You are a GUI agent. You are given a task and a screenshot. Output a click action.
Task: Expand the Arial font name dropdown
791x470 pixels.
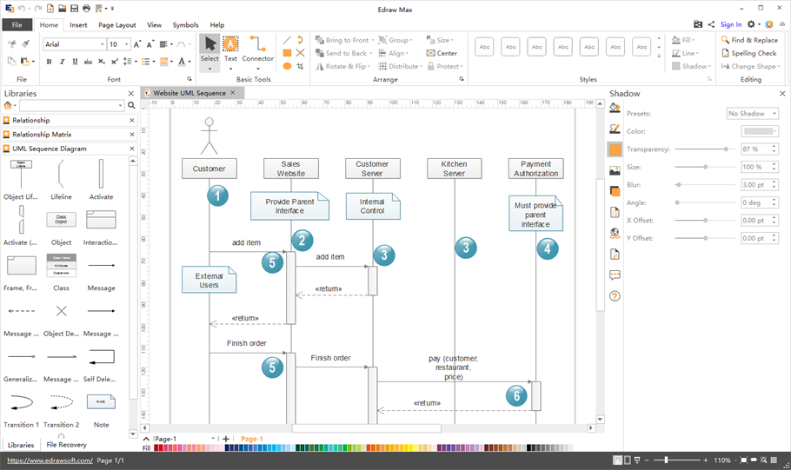102,44
